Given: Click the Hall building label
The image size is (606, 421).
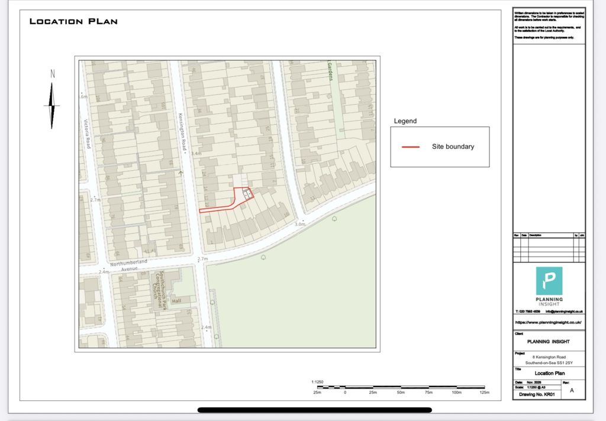Looking at the screenshot, I should [x=176, y=301].
